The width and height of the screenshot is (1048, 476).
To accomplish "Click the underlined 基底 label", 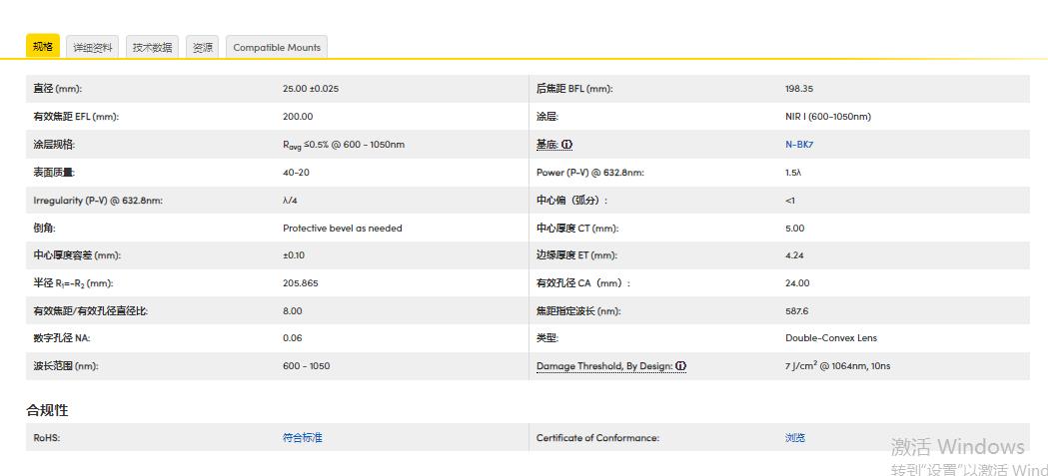I will click(546, 145).
